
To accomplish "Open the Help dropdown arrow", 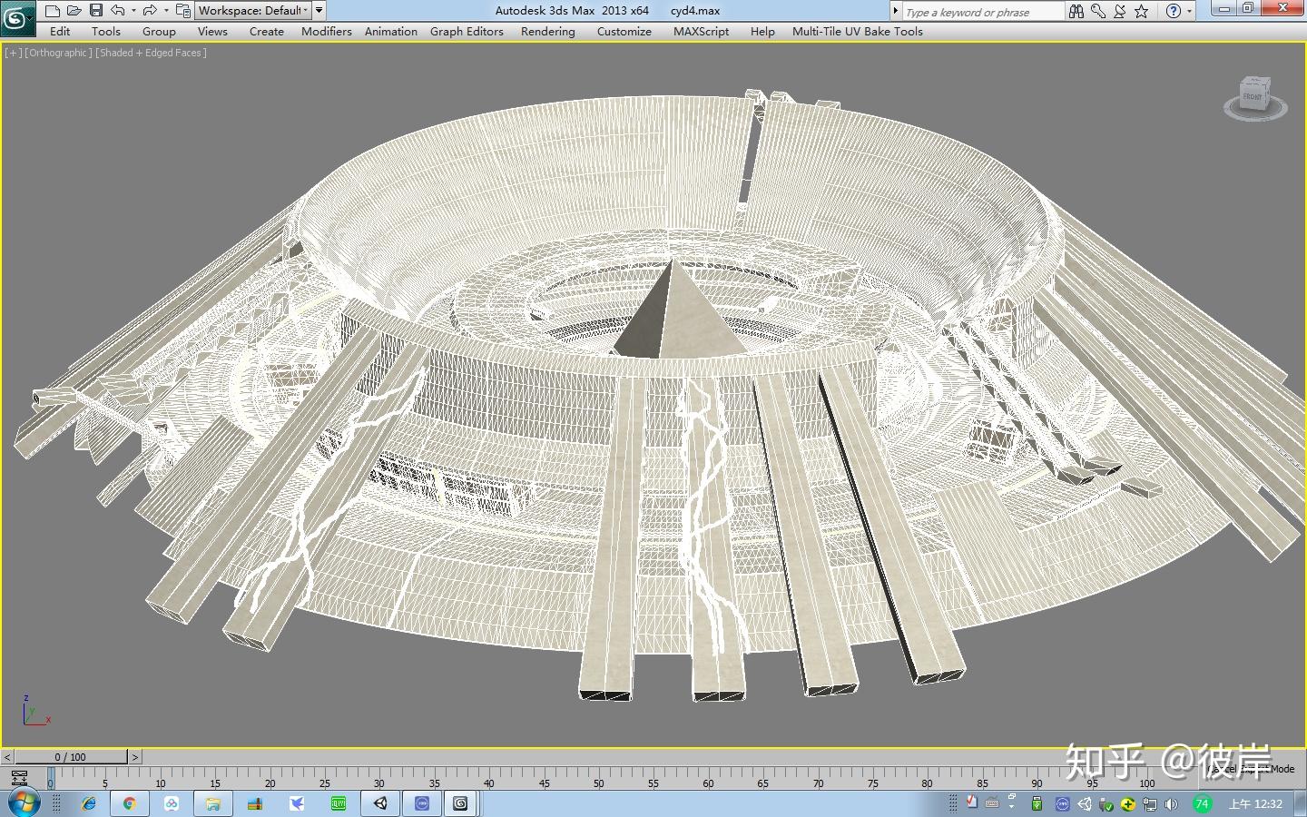I will point(1190,11).
